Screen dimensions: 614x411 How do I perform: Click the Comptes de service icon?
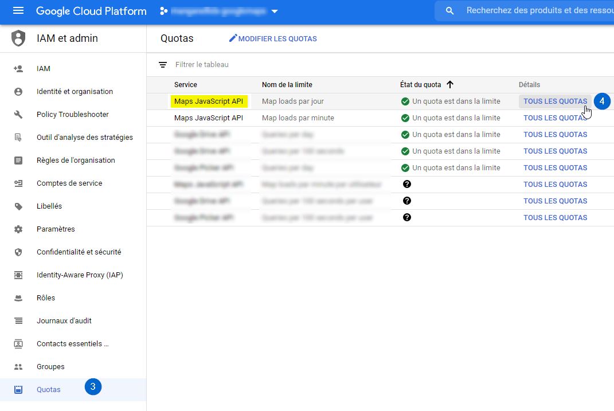[x=18, y=183]
